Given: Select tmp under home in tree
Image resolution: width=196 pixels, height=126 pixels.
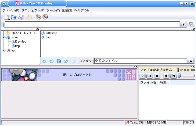Looking at the screenshot, I should click(x=16, y=46).
